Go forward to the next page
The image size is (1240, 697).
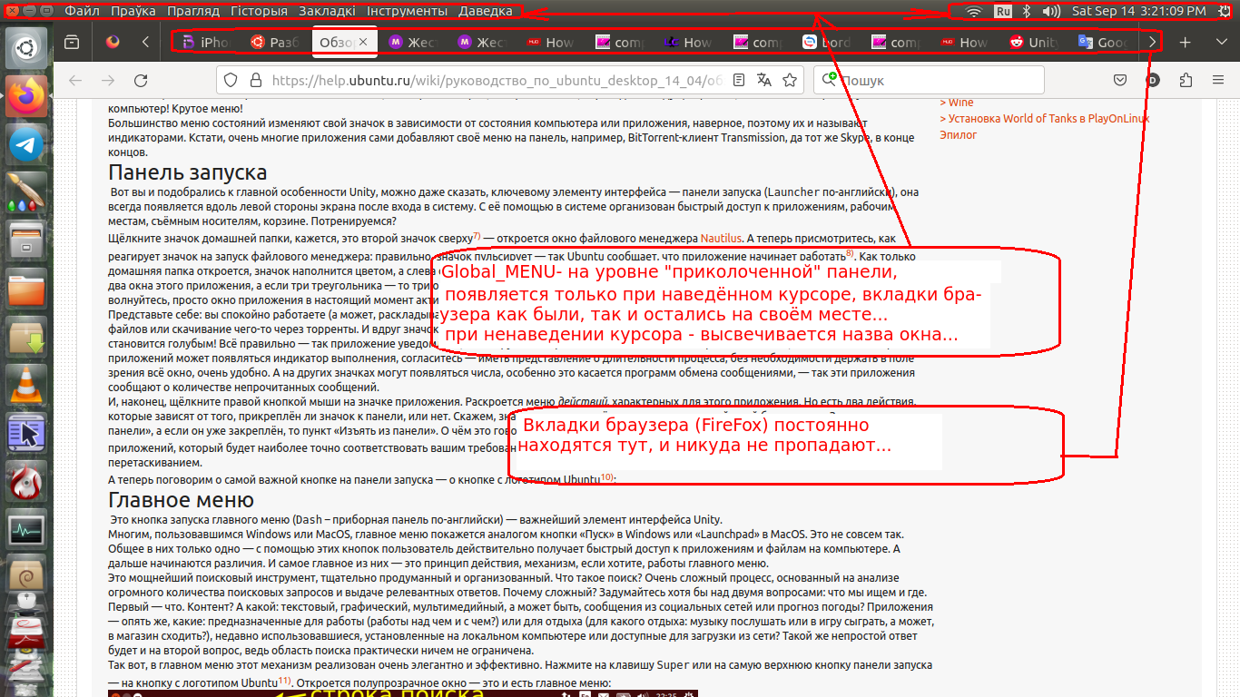point(108,80)
